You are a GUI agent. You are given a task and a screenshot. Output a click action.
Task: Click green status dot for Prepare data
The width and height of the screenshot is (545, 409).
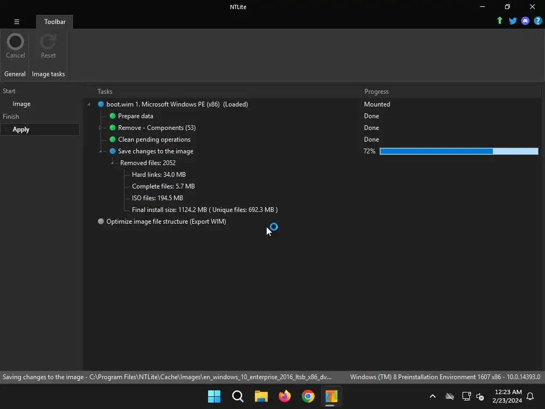[112, 116]
